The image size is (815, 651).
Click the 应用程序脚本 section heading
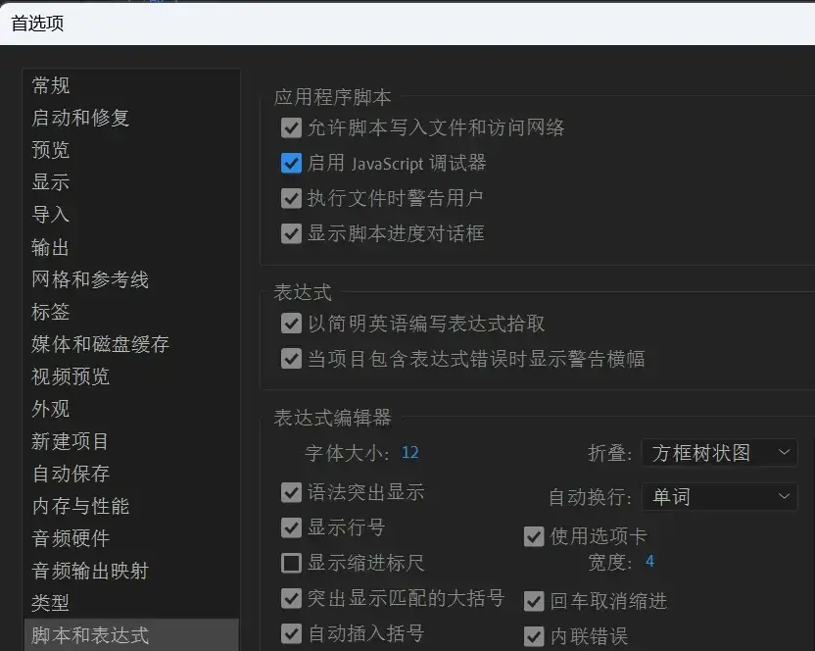333,97
